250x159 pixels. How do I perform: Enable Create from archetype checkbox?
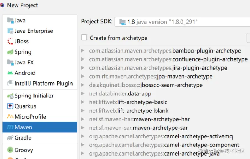pyautogui.click(x=84, y=38)
